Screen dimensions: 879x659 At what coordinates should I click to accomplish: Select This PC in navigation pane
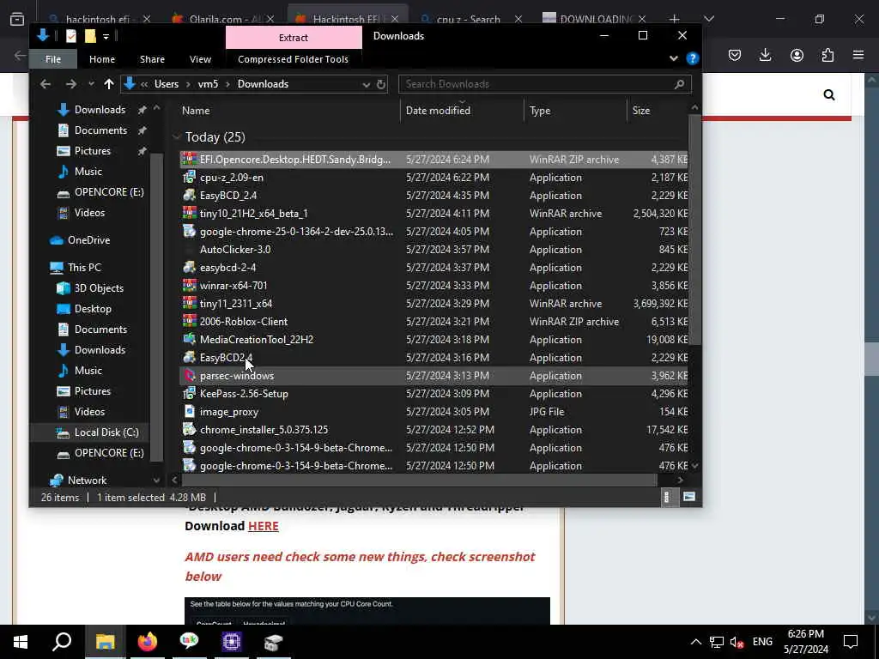point(84,268)
